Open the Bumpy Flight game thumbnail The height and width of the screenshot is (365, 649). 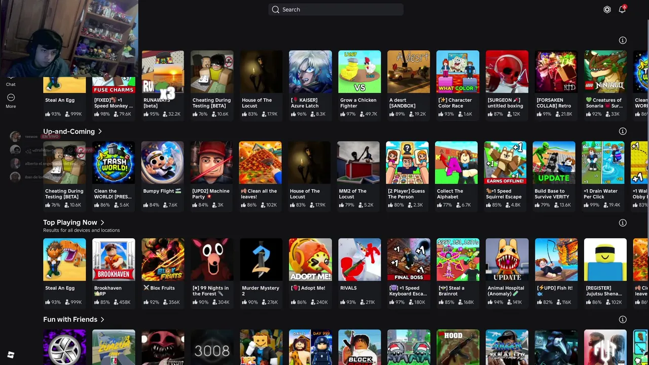click(162, 163)
